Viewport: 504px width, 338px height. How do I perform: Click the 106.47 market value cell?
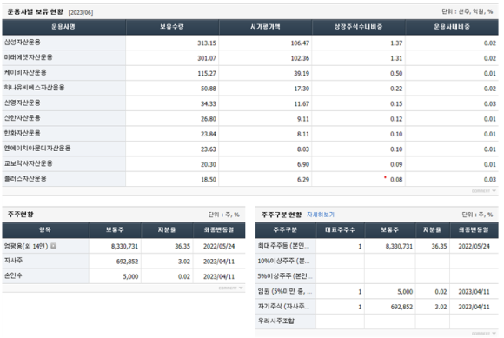(x=300, y=43)
